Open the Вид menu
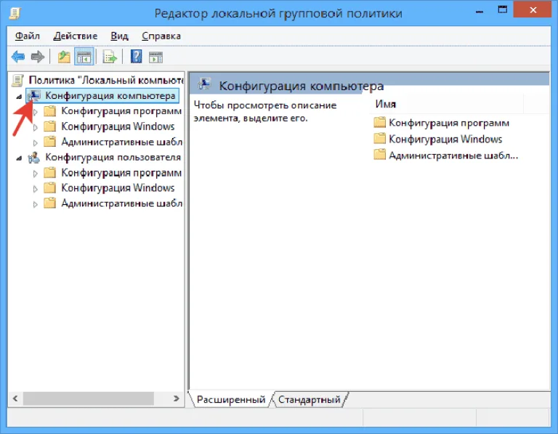558x434 pixels. click(x=119, y=36)
